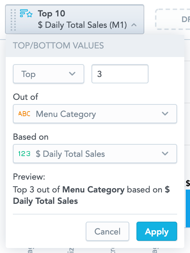This screenshot has width=190, height=253.
Task: Apply the Top 3 ranking filter
Action: (157, 231)
